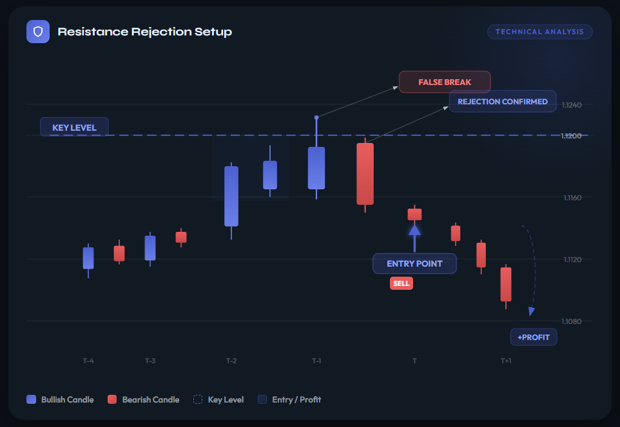This screenshot has width=620, height=427.
Task: Click the Bearish Candle legend swatch
Action: pos(112,399)
